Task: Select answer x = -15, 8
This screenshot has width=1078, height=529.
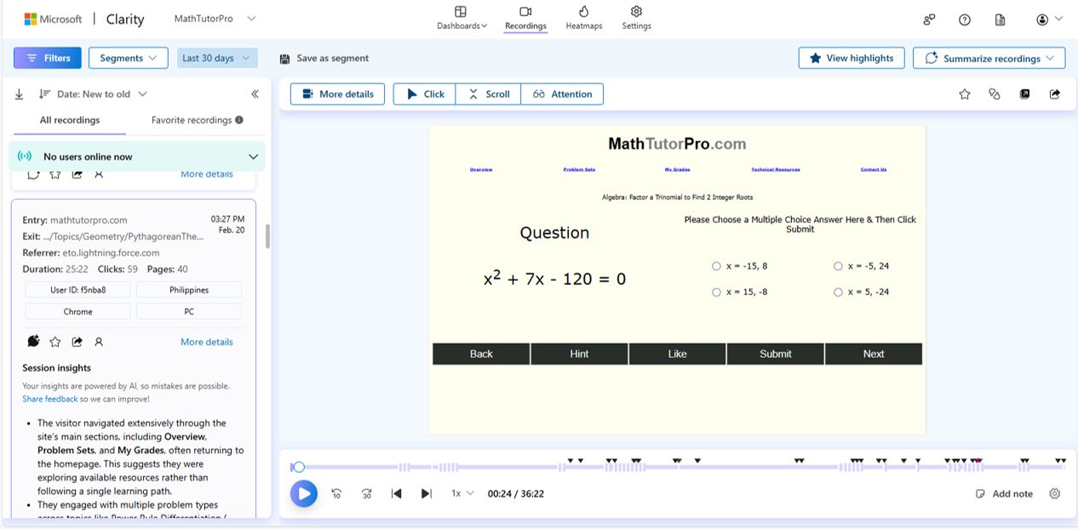Action: tap(716, 266)
